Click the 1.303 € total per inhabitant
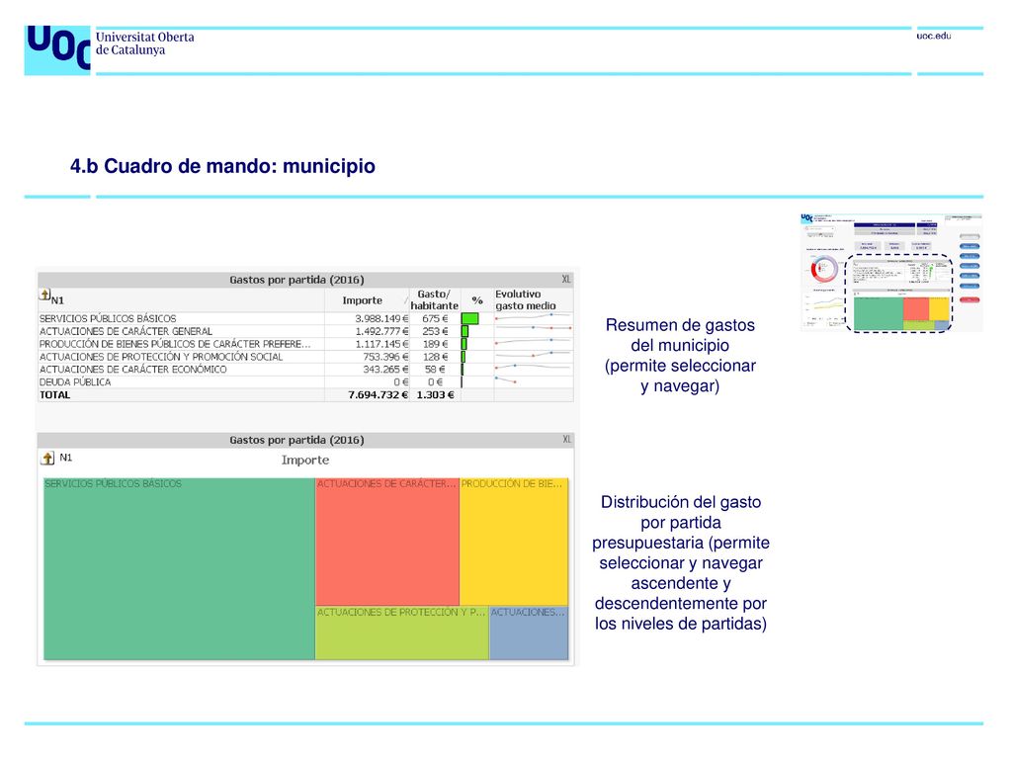The image size is (1012, 759). (x=435, y=395)
